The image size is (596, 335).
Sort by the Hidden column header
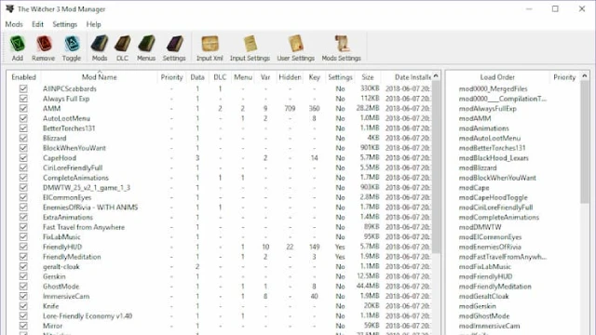pos(290,77)
